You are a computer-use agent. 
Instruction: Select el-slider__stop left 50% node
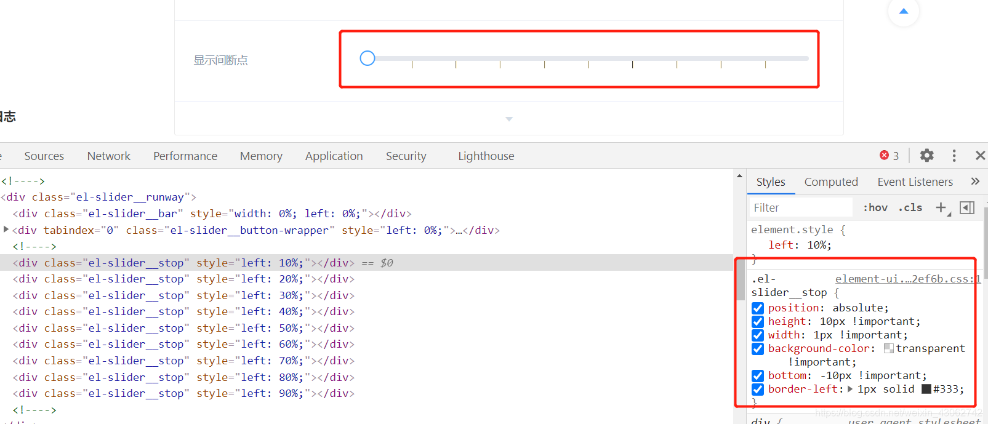click(183, 328)
